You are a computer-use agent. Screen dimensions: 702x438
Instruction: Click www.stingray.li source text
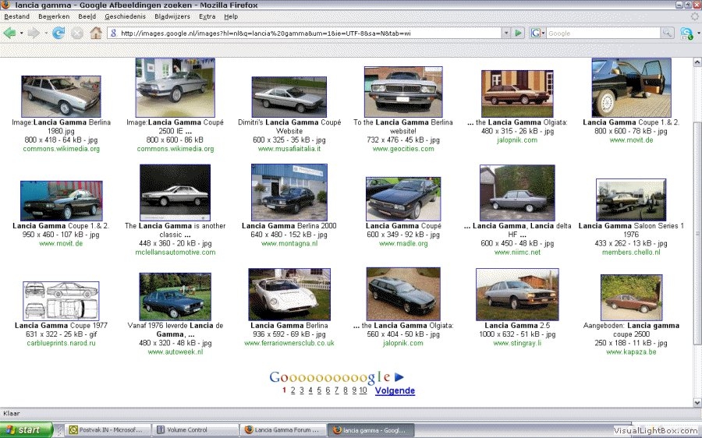[517, 343]
